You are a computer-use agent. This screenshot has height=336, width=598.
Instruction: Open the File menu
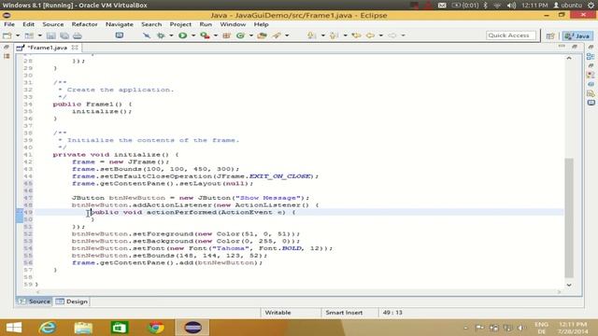point(9,24)
